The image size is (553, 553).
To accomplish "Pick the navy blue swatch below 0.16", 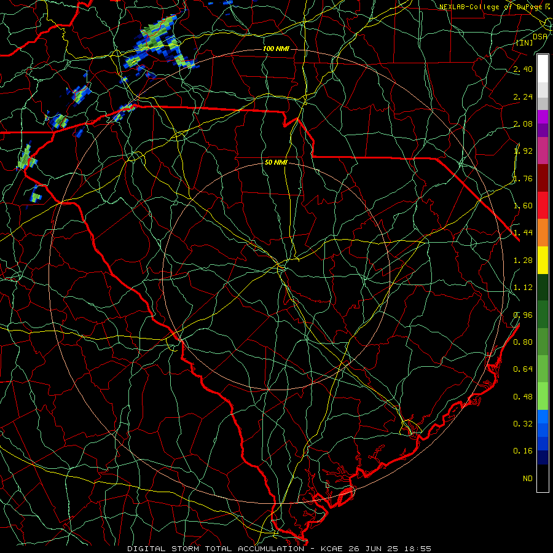I will [543, 457].
